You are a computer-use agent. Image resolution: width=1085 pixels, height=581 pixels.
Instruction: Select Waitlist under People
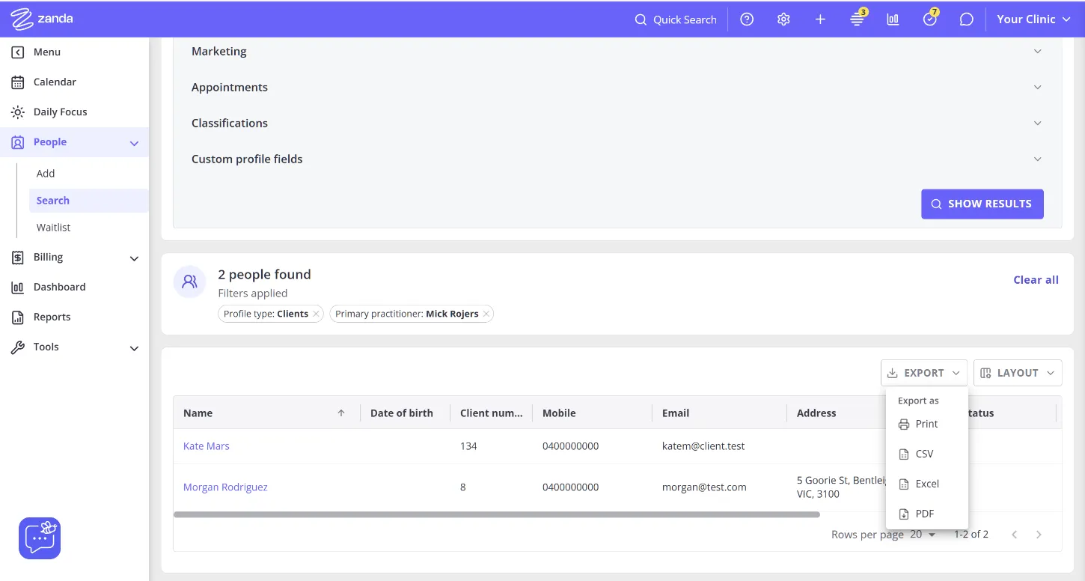tap(54, 227)
